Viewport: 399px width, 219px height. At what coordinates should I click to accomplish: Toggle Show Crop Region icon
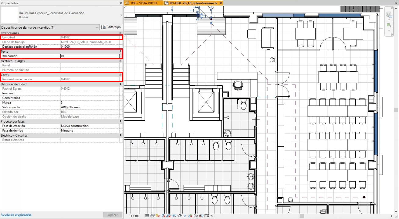(174, 216)
